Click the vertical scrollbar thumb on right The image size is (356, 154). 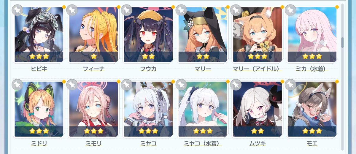pyautogui.click(x=342, y=42)
